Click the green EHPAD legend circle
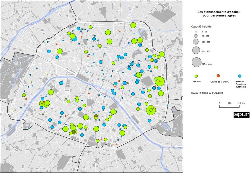251x173 pixels. click(195, 76)
